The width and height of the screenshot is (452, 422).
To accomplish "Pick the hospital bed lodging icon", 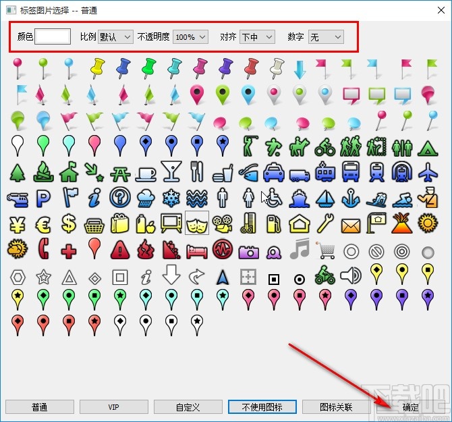I will coord(197,251).
